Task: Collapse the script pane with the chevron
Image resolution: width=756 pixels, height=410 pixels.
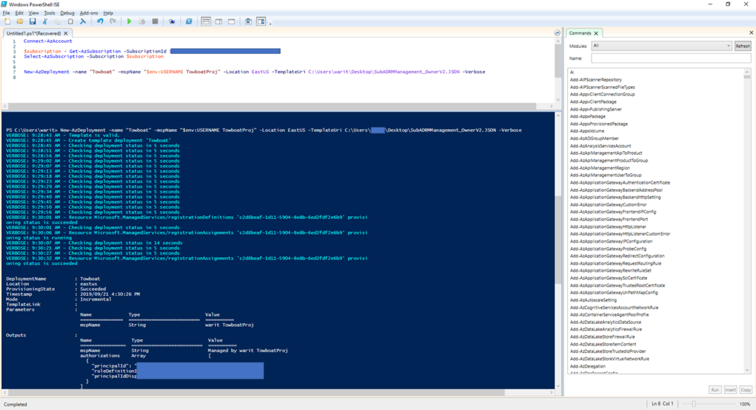Action: coord(557,33)
